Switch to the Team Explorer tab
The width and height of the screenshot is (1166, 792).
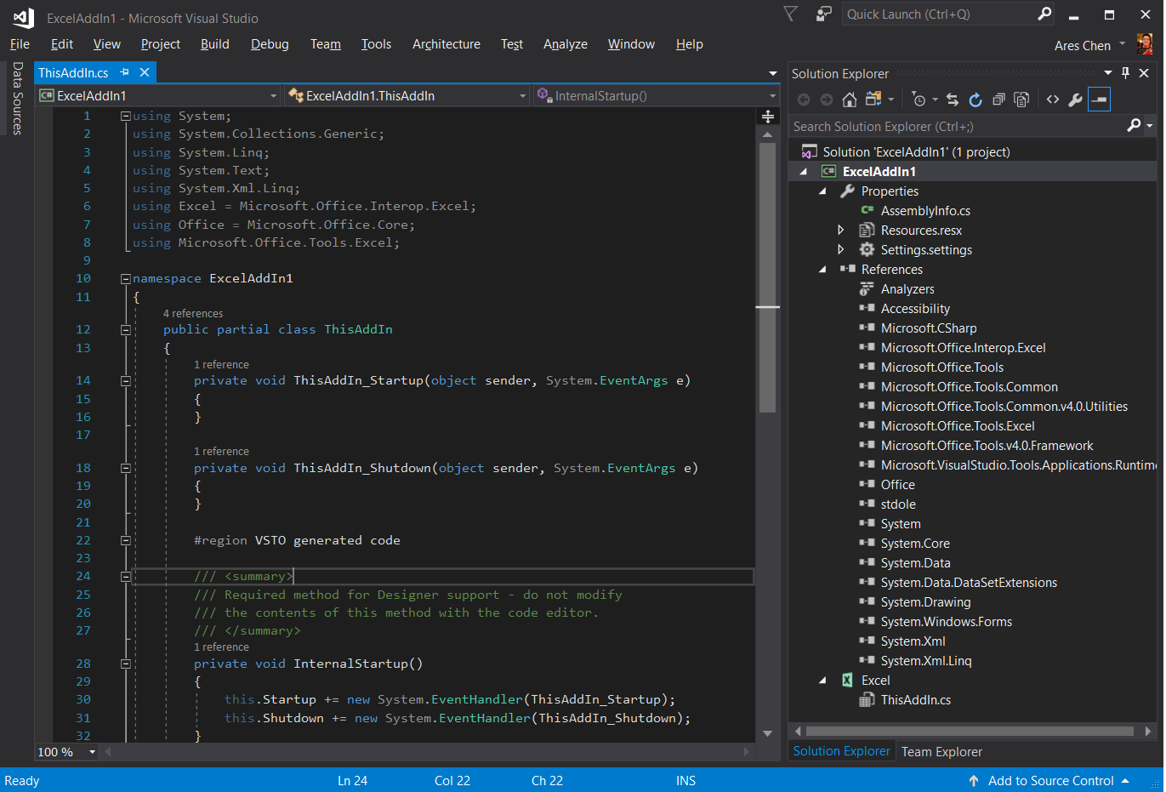[x=941, y=752]
